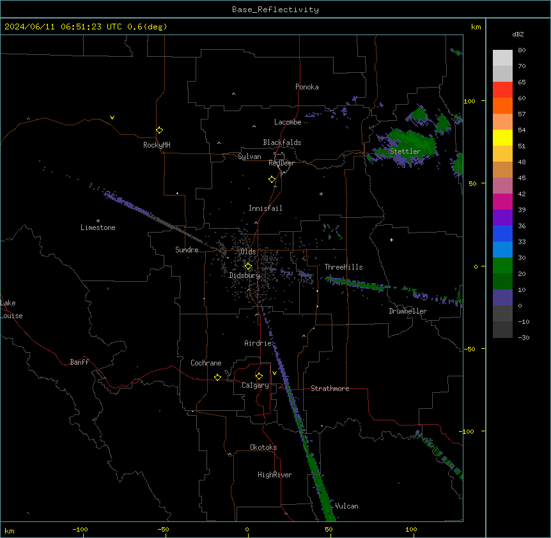Viewport: 551px width, 538px height.
Task: Click the Drumheller label
Action: [408, 311]
